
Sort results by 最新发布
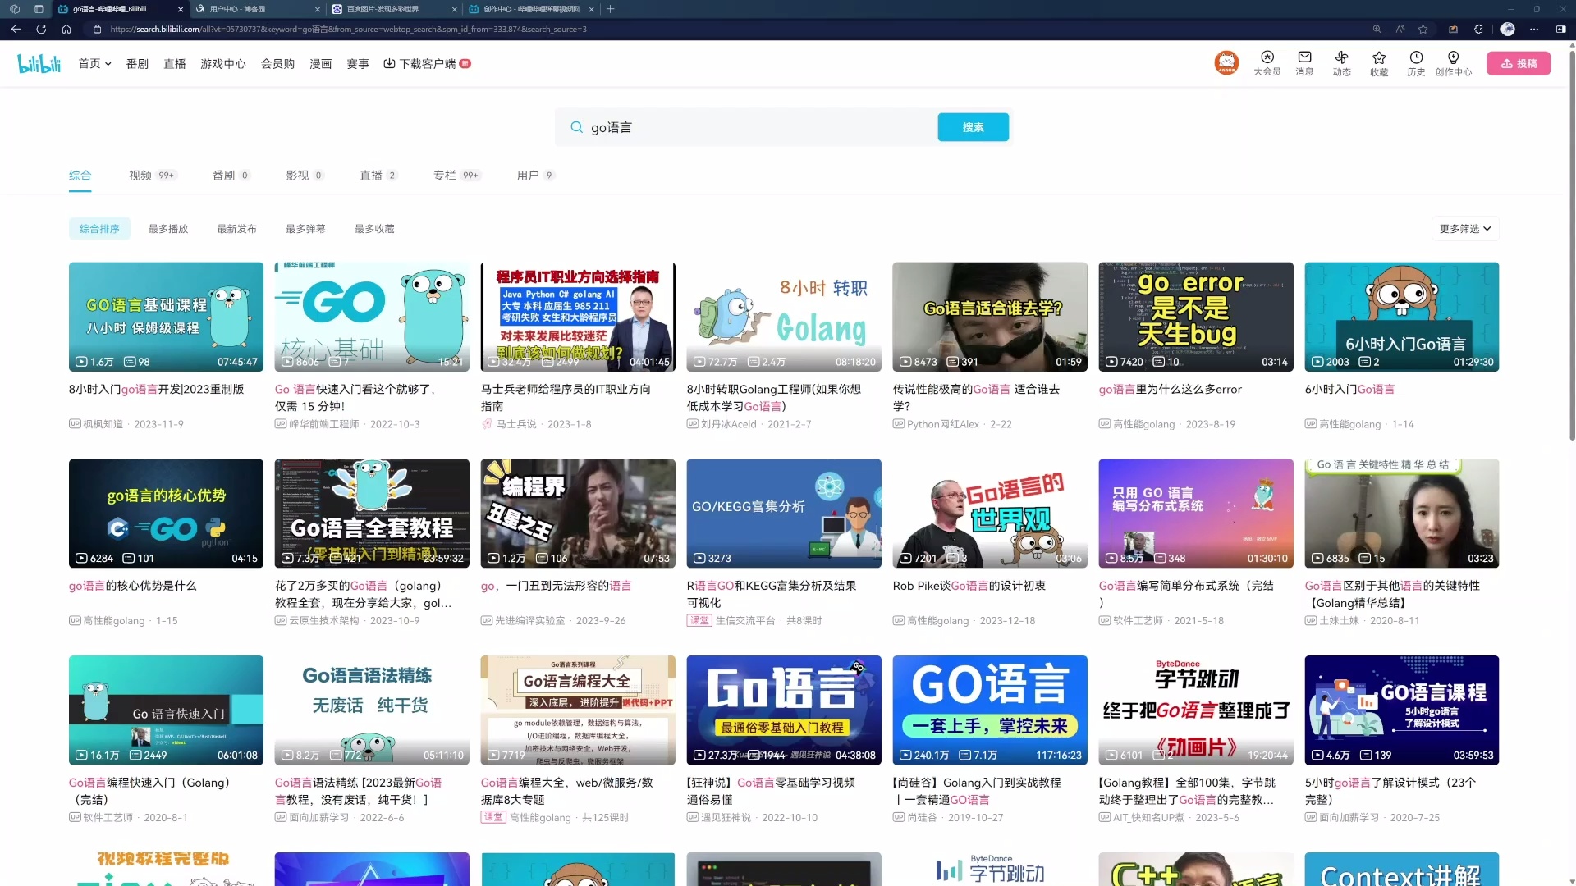236,229
